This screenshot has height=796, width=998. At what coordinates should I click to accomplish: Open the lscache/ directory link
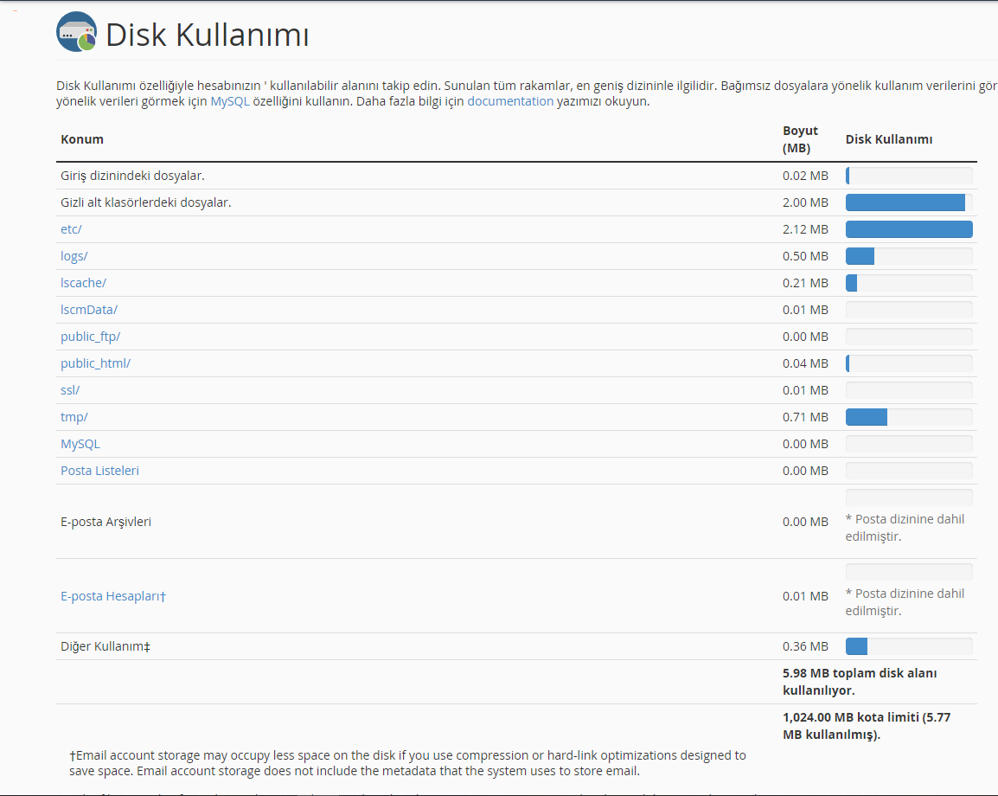[83, 283]
